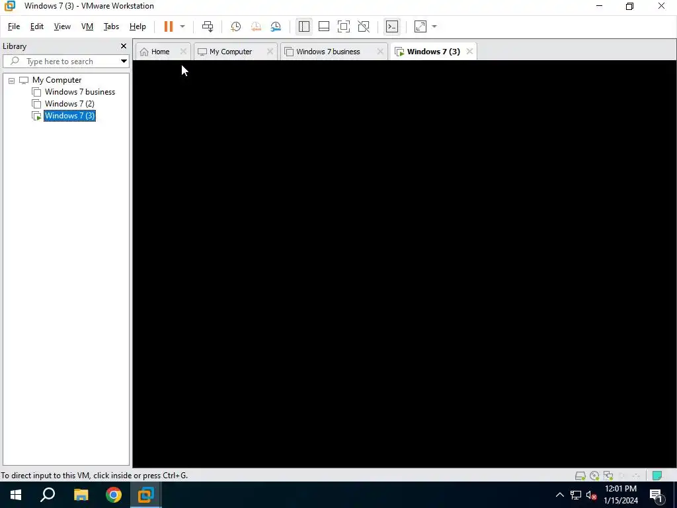Open the VM menu

[x=87, y=26]
